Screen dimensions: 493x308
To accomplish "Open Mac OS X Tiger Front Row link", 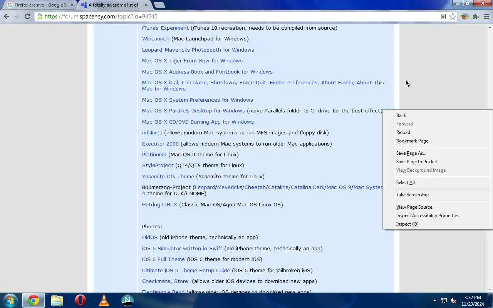I will point(192,60).
